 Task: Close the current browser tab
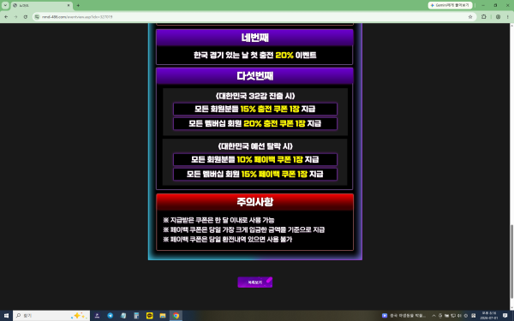pos(69,5)
